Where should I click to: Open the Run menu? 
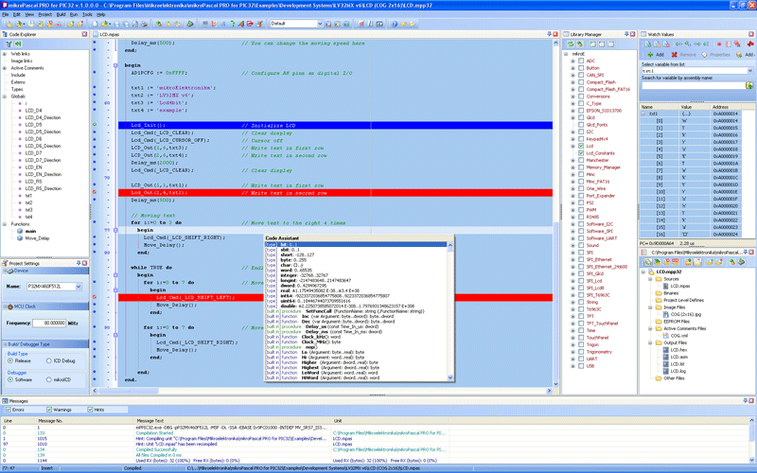(74, 14)
